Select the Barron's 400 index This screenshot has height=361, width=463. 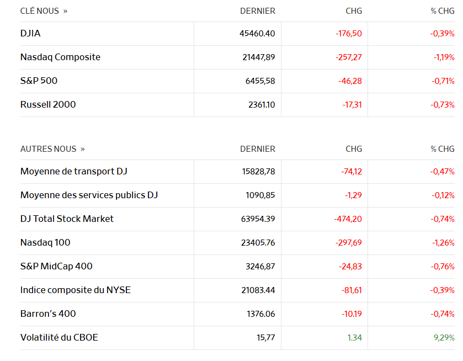48,314
